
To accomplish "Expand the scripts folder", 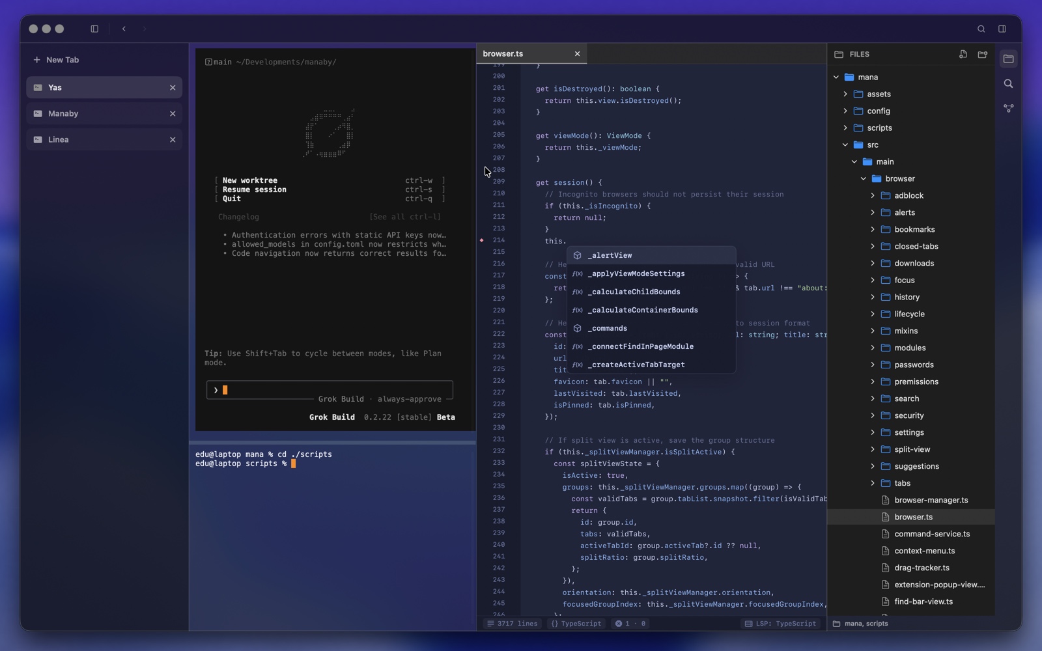I will pos(845,128).
